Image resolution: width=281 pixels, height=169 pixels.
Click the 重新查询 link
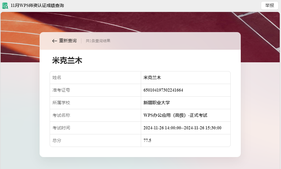(x=68, y=41)
